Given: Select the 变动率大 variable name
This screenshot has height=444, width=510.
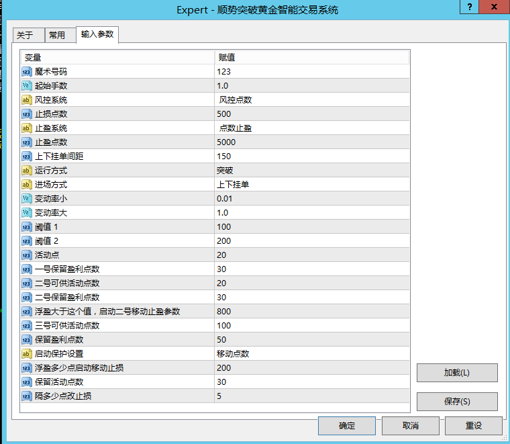Looking at the screenshot, I should point(51,213).
